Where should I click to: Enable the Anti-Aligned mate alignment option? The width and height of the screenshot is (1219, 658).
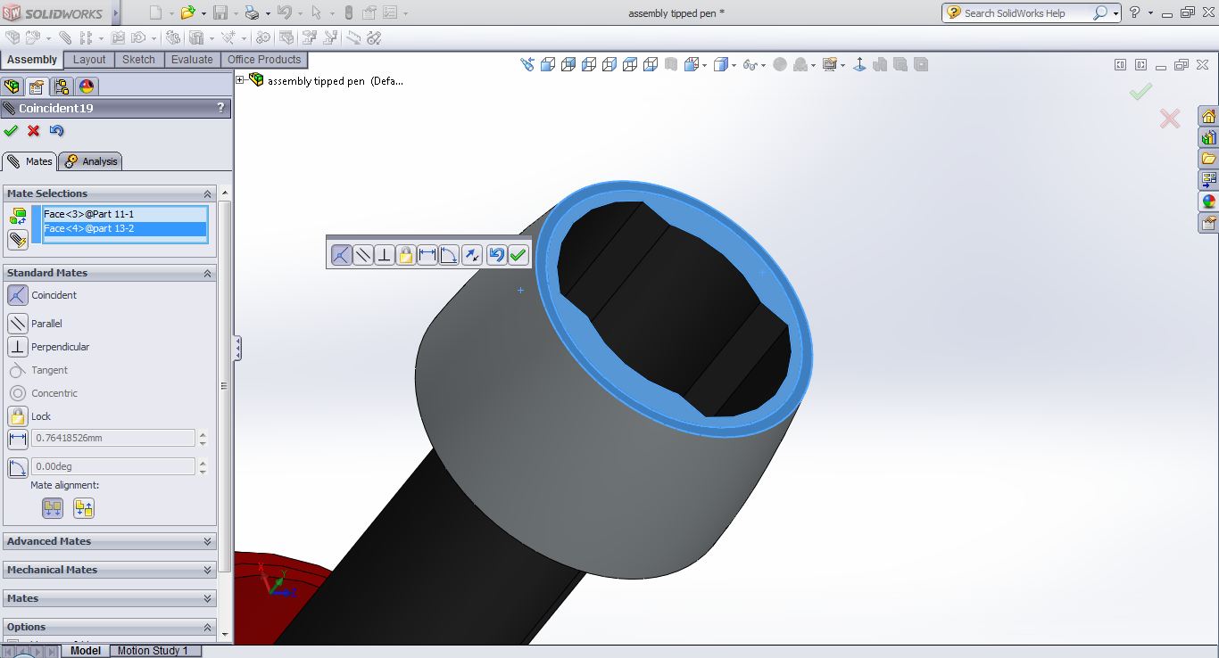point(84,508)
